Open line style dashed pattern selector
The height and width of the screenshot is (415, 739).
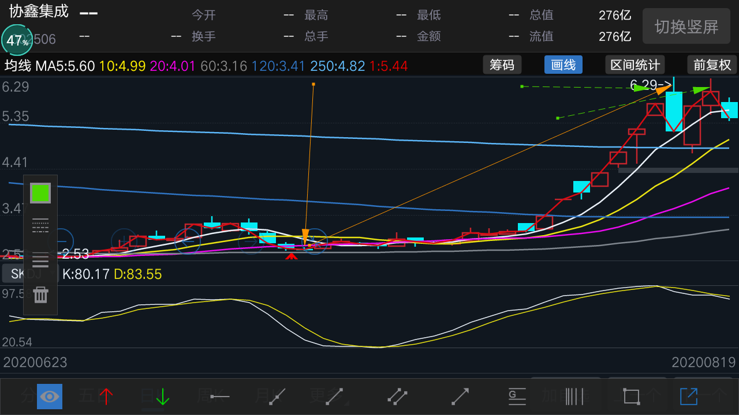tap(40, 226)
